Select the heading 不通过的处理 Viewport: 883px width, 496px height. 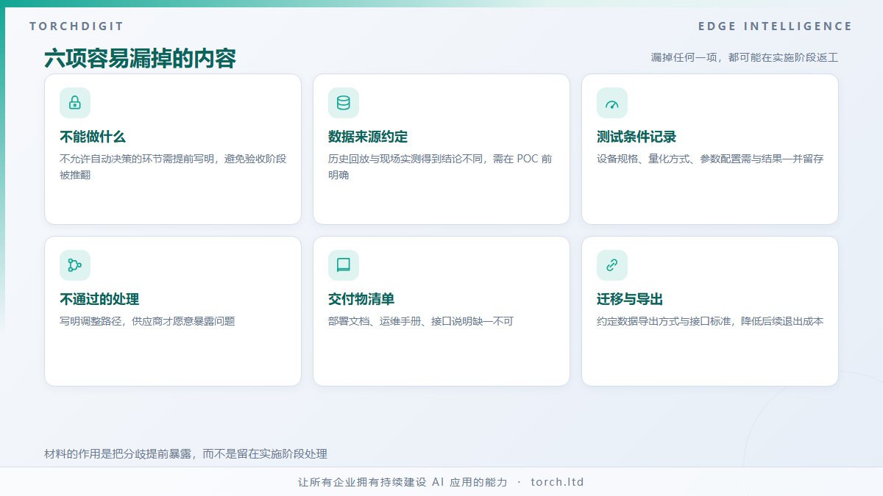pos(99,300)
